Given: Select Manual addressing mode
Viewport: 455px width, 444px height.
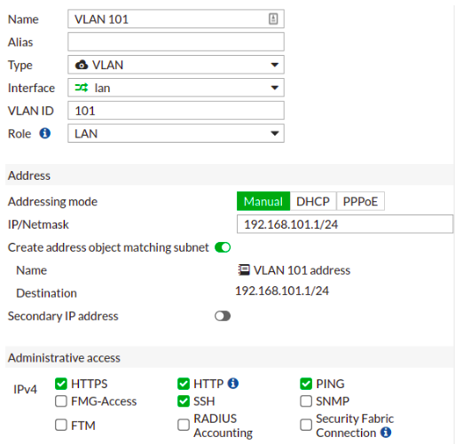Looking at the screenshot, I should [263, 201].
